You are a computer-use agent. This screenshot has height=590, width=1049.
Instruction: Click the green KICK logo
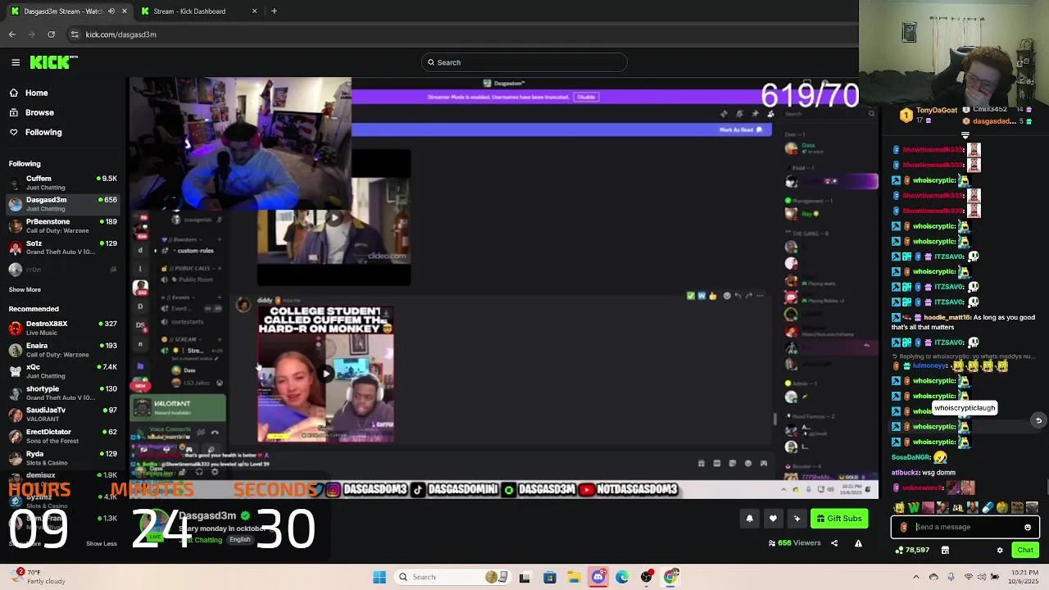tap(54, 62)
